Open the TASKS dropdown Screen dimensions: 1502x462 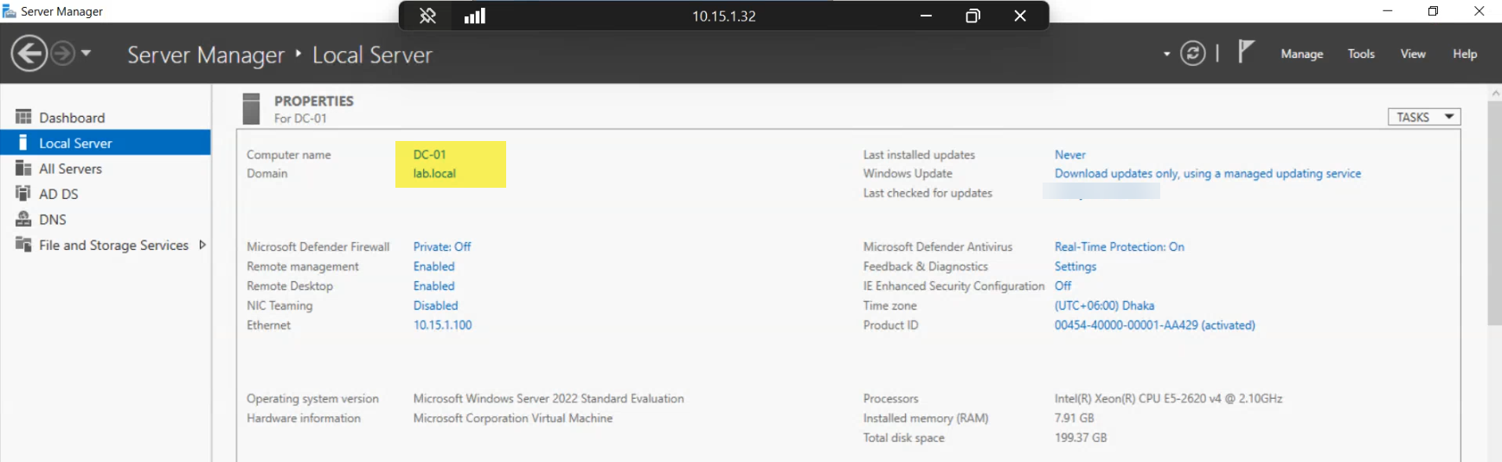[1424, 117]
